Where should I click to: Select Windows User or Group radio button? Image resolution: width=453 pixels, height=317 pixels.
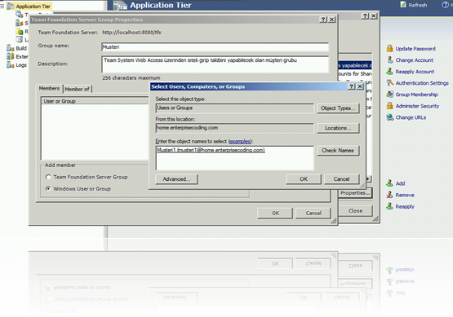click(48, 188)
